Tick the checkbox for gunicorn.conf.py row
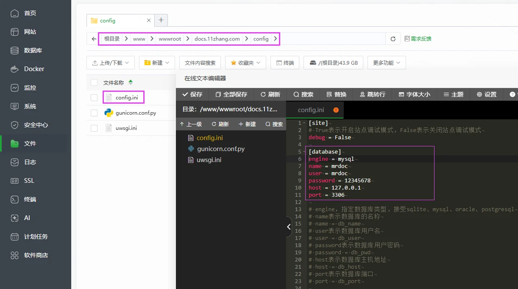Image resolution: width=518 pixels, height=289 pixels. [x=94, y=113]
